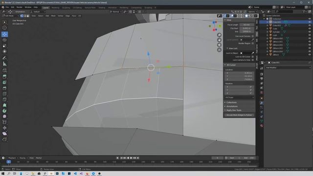Select the Bevel tool

click(x=4, y=88)
